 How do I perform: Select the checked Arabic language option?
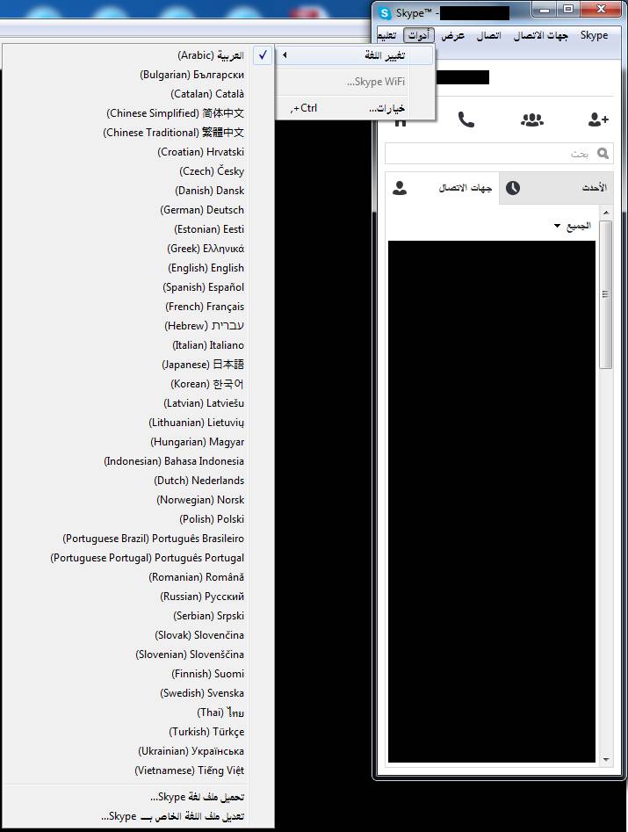[138, 55]
